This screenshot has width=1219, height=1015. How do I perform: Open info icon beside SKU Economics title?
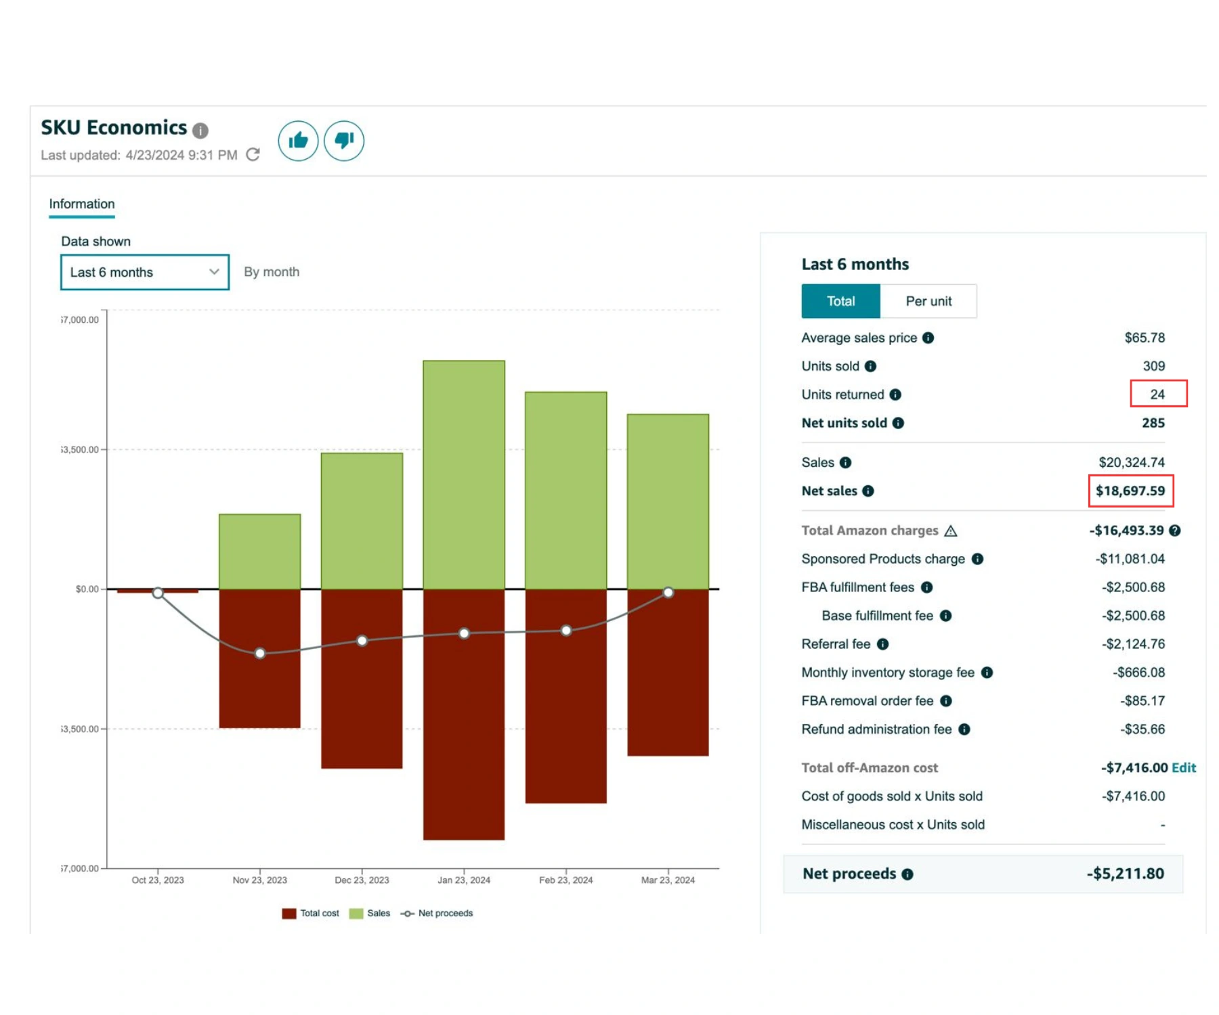[200, 130]
